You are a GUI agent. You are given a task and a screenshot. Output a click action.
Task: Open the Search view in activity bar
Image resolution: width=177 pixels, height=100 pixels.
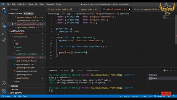[4, 17]
